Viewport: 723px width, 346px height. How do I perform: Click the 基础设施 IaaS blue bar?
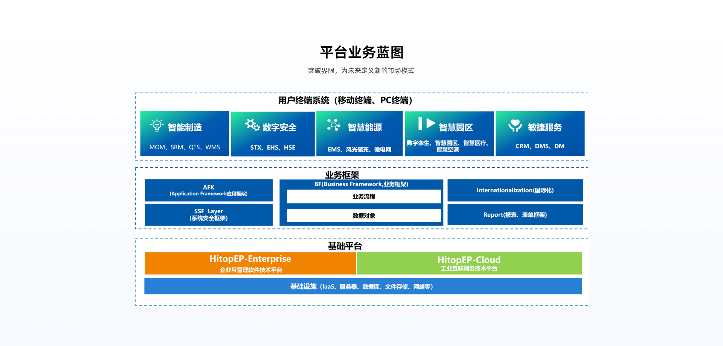coord(363,287)
